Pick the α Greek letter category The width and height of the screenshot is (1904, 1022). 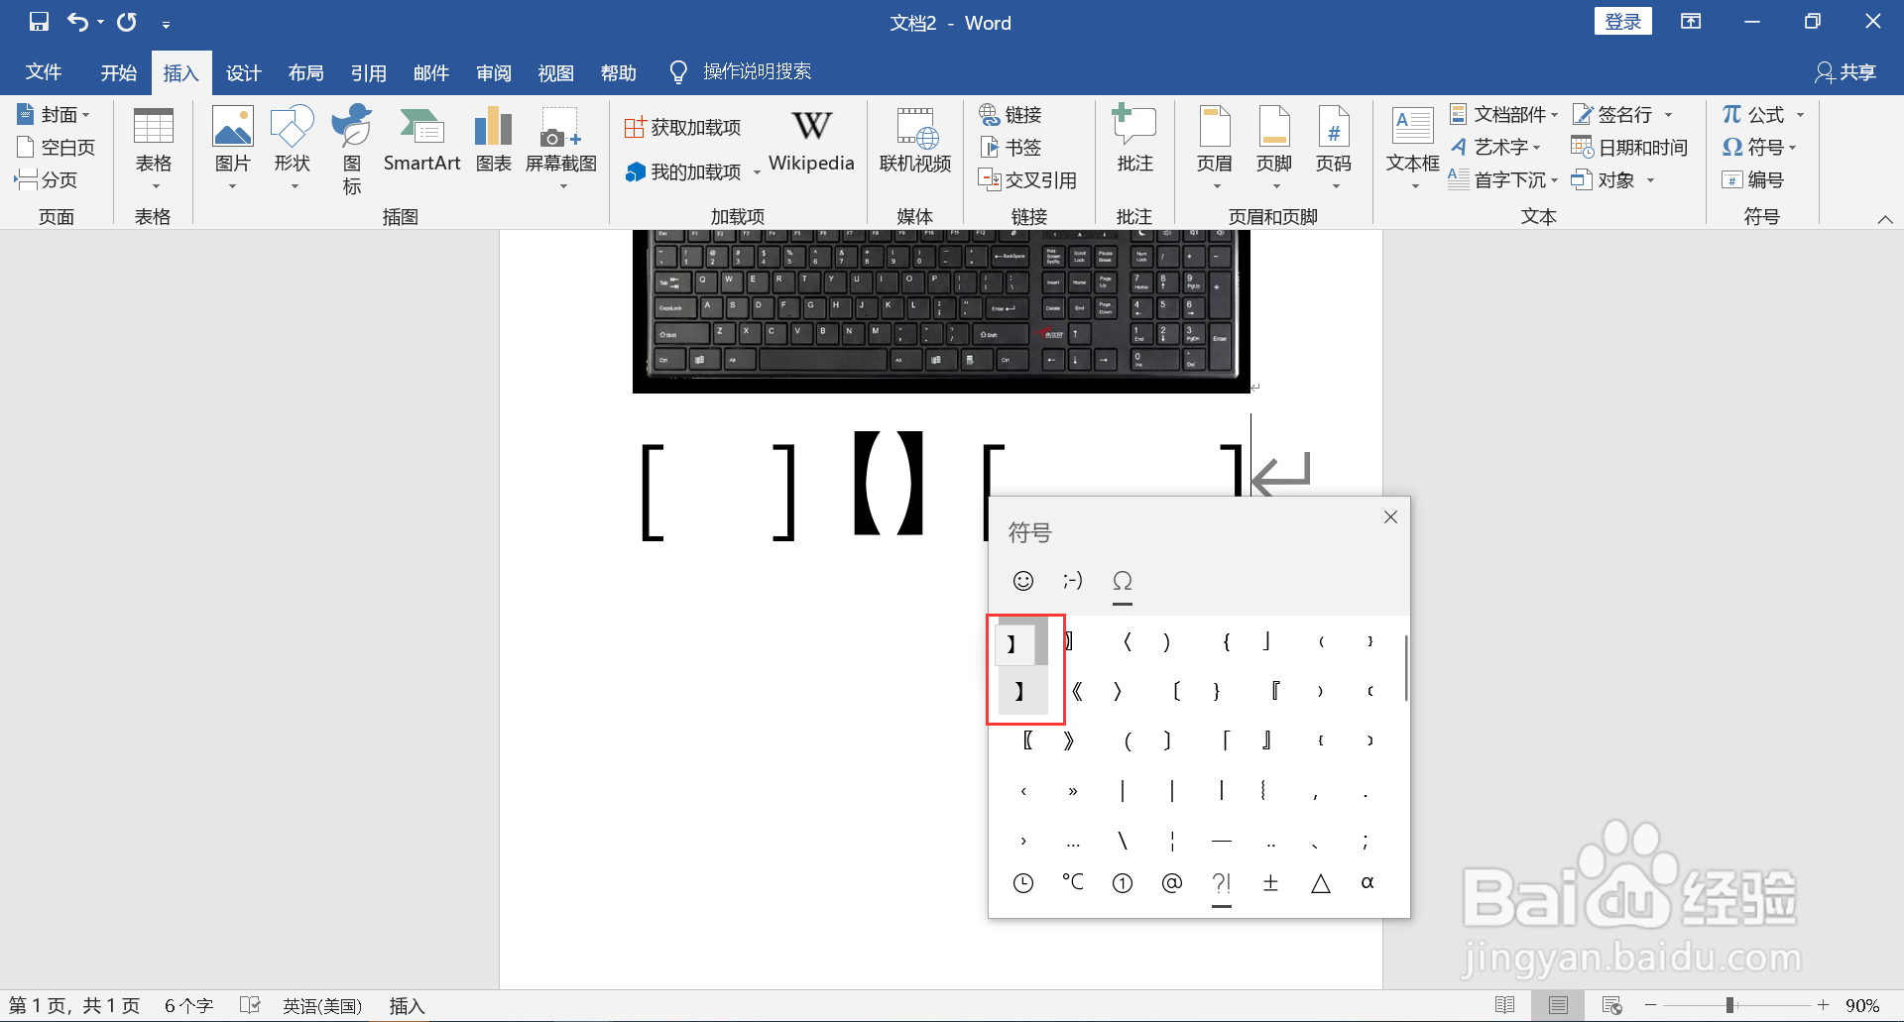[x=1368, y=882]
